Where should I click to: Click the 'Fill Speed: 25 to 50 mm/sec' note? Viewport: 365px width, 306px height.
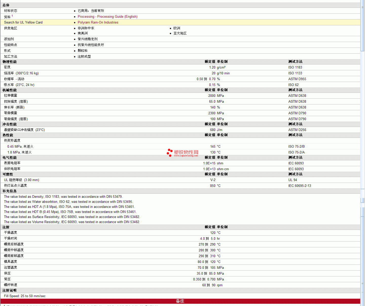25,296
